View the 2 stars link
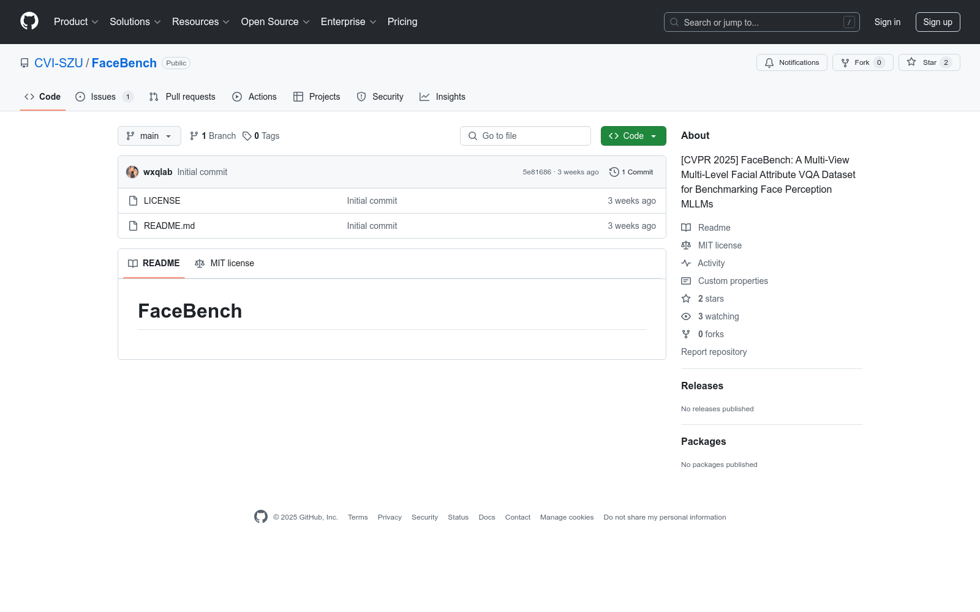980x612 pixels. coord(703,299)
